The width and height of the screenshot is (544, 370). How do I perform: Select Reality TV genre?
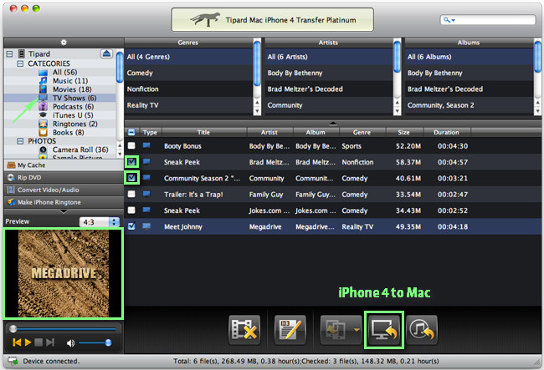point(189,105)
